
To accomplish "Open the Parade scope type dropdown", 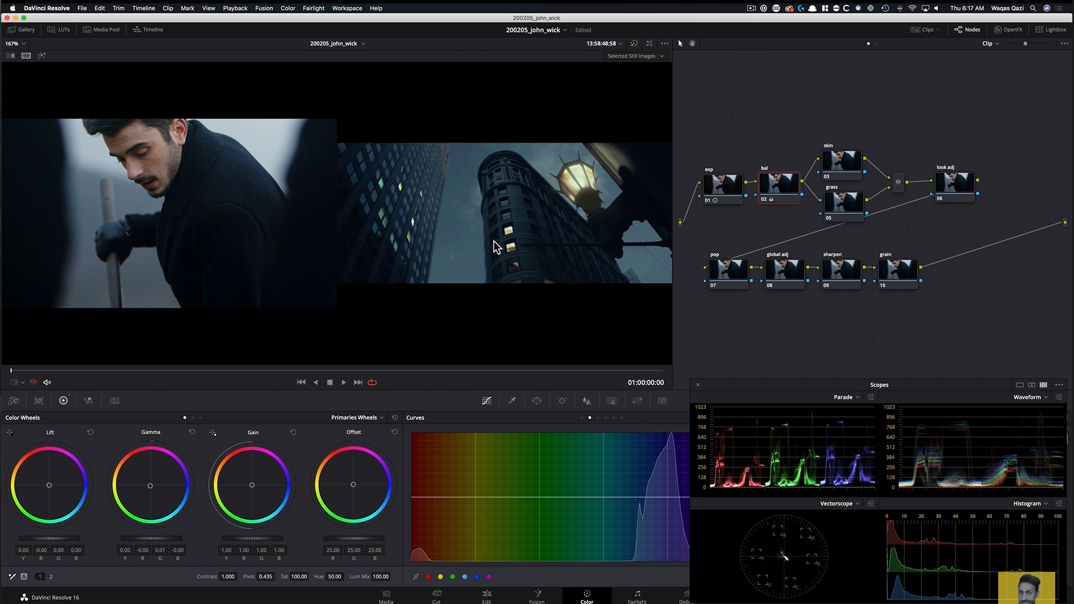I will [847, 397].
